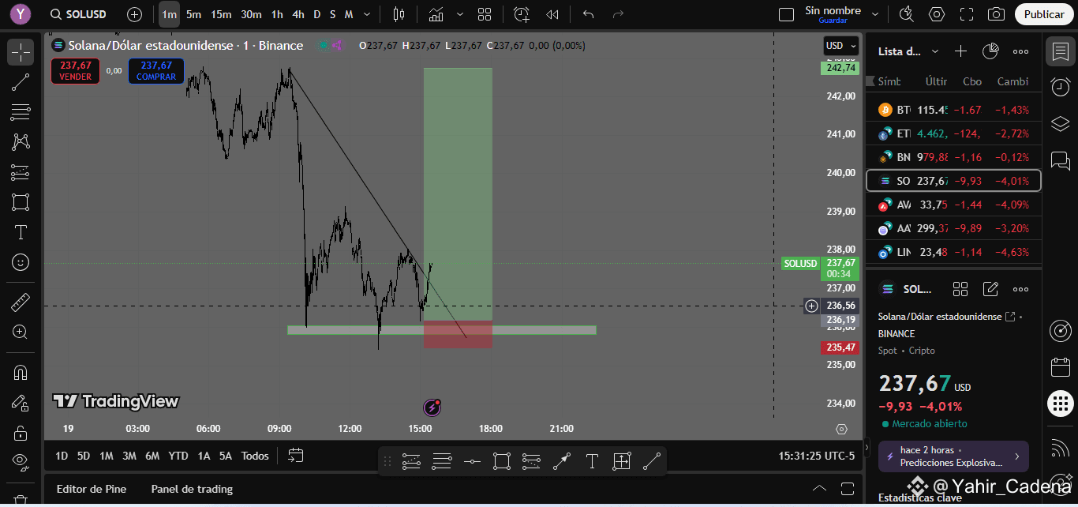Switch to 15m timeframe
Viewport: 1078px width, 507px height.
(221, 14)
